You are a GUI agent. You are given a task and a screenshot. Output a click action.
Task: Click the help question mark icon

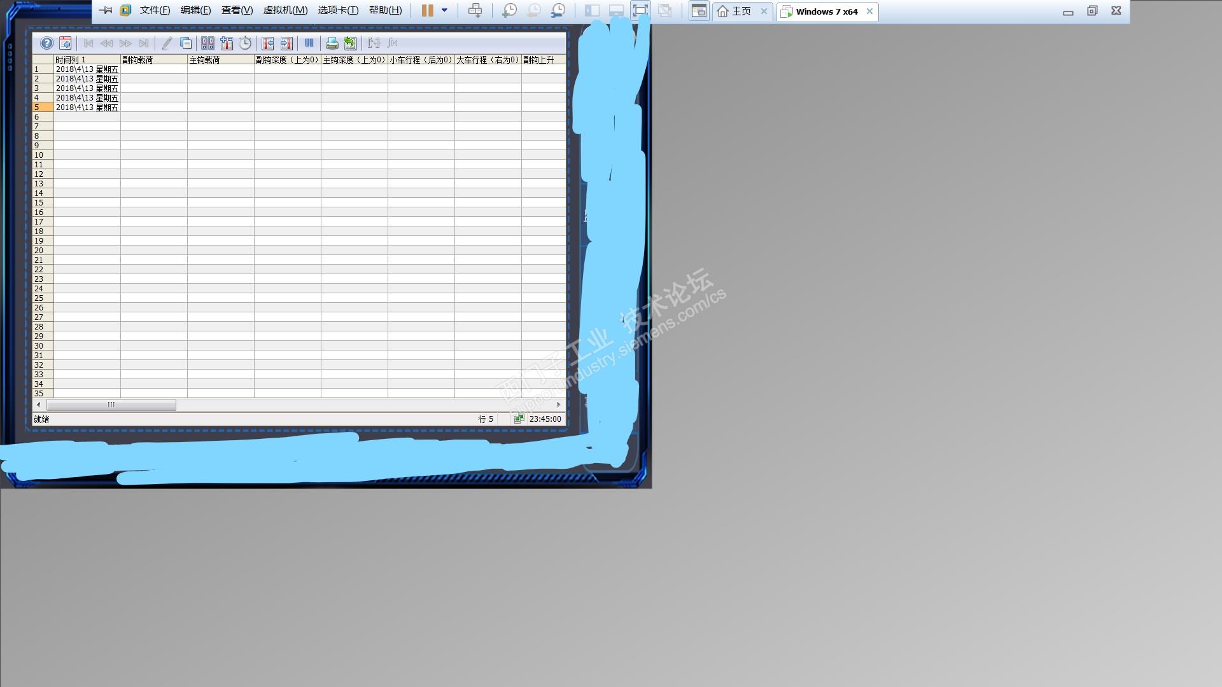46,43
